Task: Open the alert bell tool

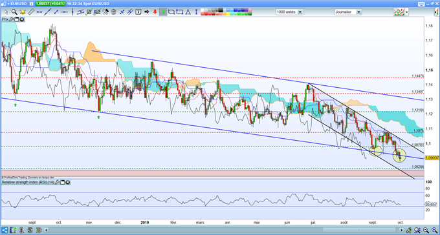Action: 23,12
